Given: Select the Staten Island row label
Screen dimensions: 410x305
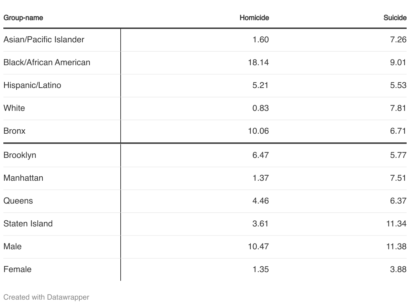Looking at the screenshot, I should [28, 224].
